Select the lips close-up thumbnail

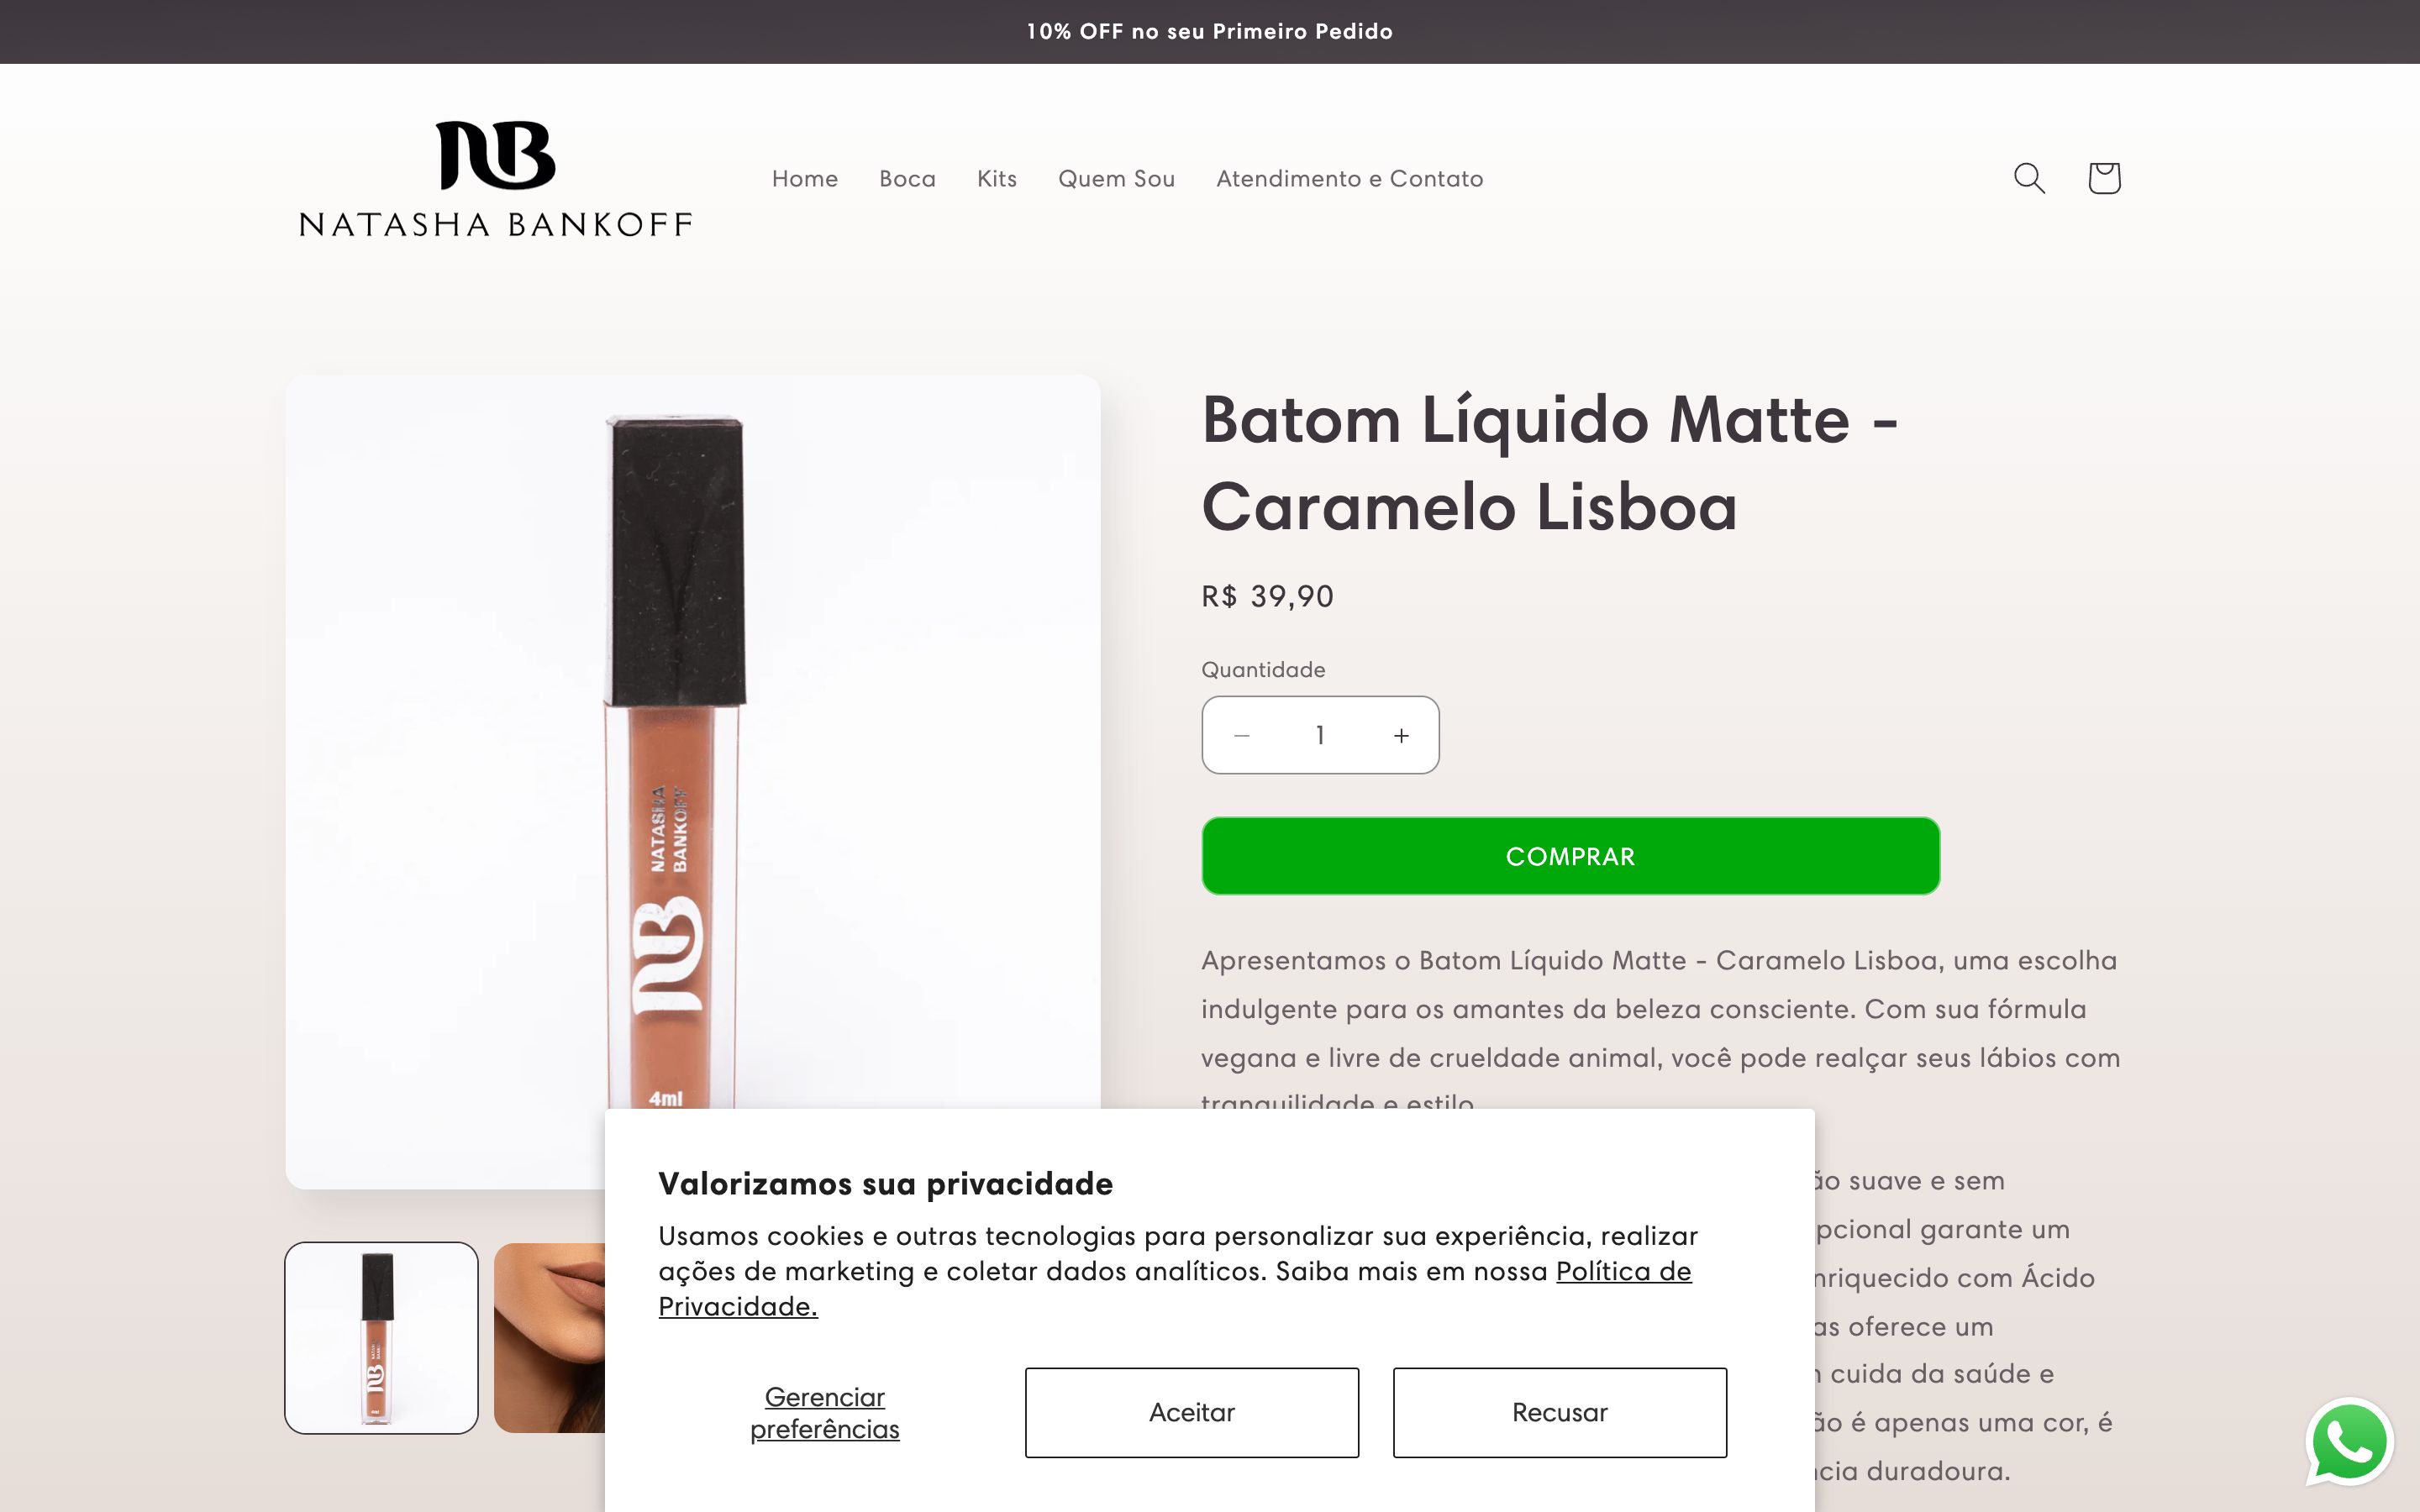click(x=550, y=1337)
